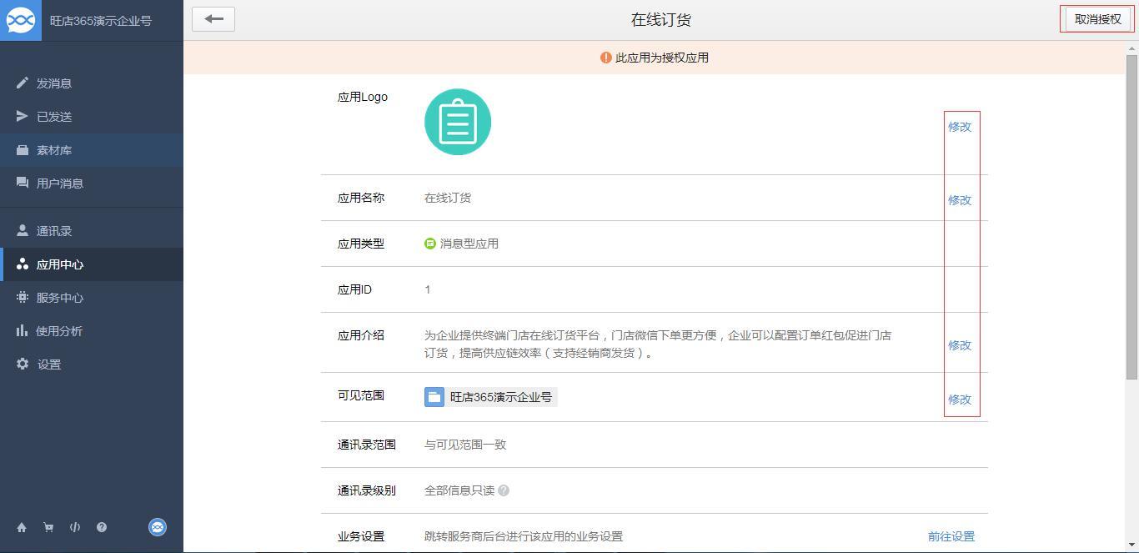Open the 素材库 menu item

54,150
